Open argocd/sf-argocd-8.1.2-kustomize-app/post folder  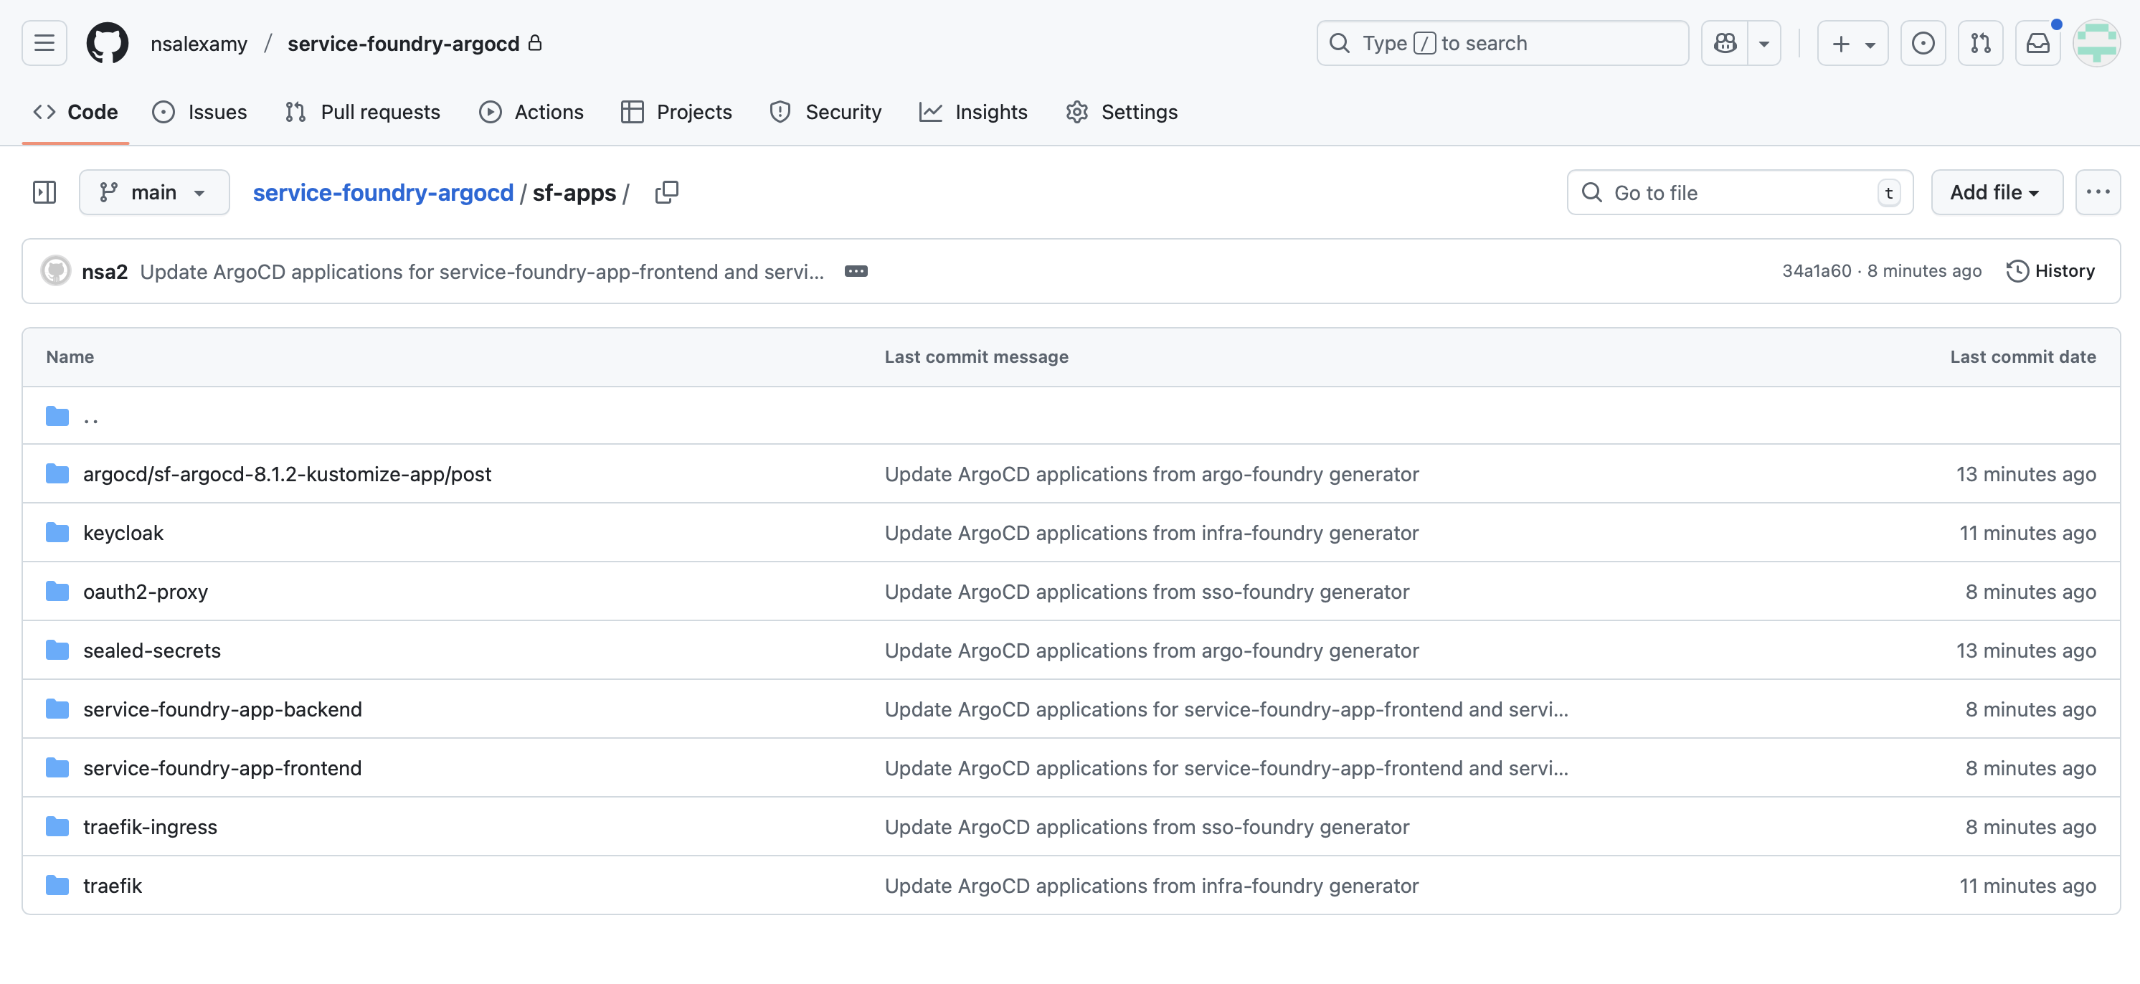pos(288,474)
